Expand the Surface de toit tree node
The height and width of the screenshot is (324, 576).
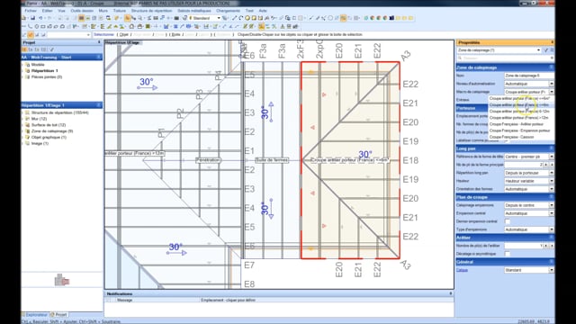pos(23,125)
